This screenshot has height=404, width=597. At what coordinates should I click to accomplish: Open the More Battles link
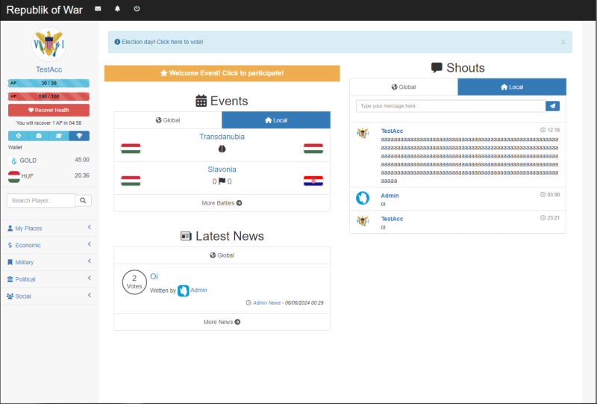point(222,202)
